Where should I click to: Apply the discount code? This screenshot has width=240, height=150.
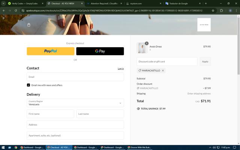205,61
